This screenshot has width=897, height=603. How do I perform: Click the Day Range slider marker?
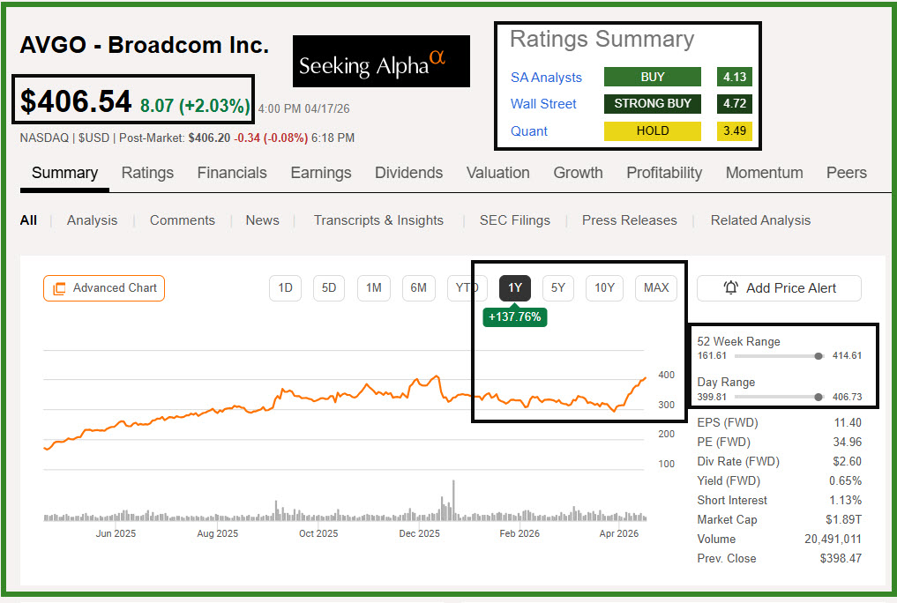(x=819, y=398)
